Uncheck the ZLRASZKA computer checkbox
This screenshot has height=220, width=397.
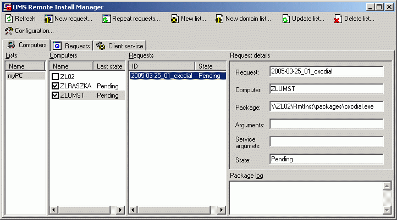coord(55,86)
